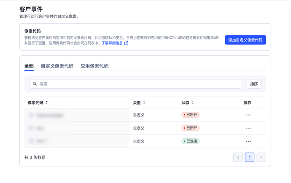Image resolution: width=291 pixels, height=183 pixels.
Task: Click the 已连接 status badge
Action: (190, 141)
